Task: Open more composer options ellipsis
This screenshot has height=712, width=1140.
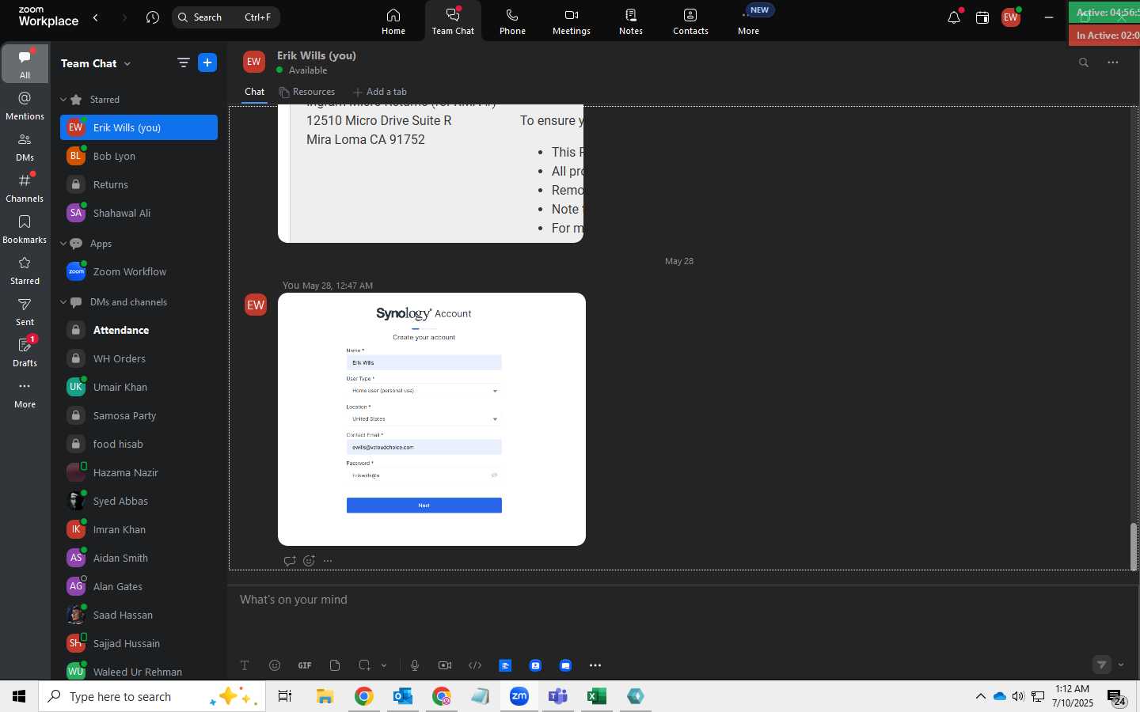Action: coord(595,665)
